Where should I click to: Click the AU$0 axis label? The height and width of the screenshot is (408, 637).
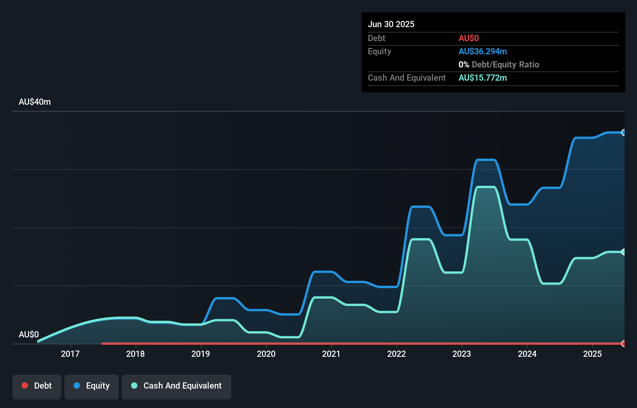[x=29, y=335]
